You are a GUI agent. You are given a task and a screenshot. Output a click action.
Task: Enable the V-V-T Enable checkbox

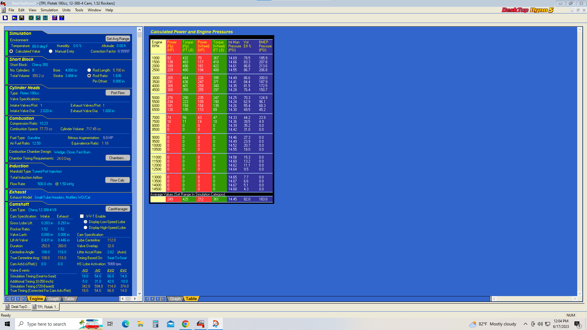click(x=82, y=216)
